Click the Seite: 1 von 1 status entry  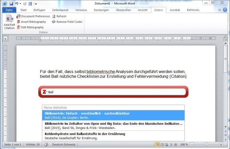pyautogui.click(x=13, y=145)
